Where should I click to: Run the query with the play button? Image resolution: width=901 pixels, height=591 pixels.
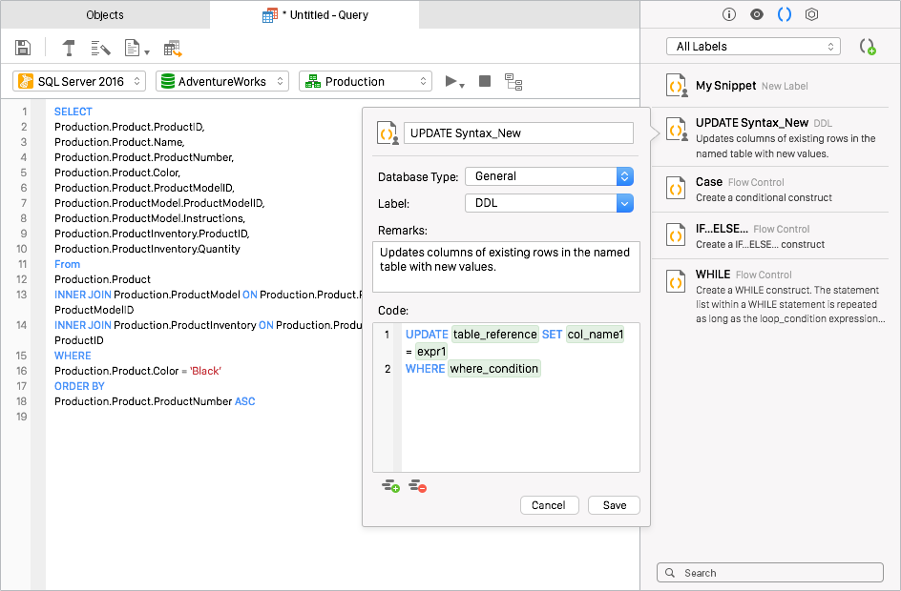(451, 81)
